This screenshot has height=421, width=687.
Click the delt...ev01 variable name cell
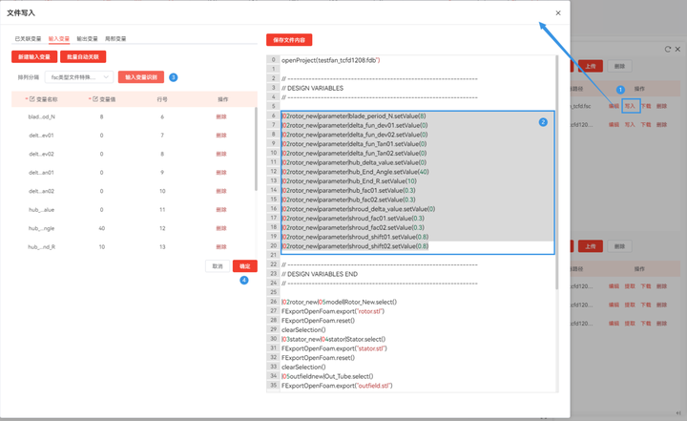(42, 136)
